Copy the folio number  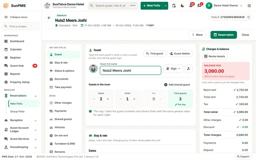pyautogui.click(x=249, y=17)
